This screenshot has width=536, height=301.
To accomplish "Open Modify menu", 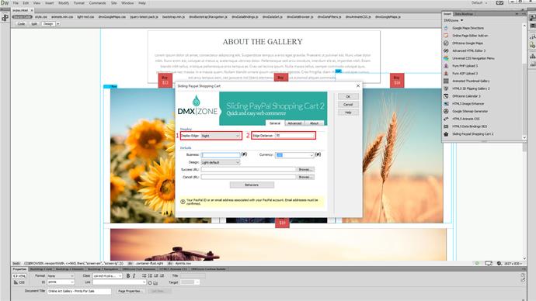I will click(x=64, y=3).
